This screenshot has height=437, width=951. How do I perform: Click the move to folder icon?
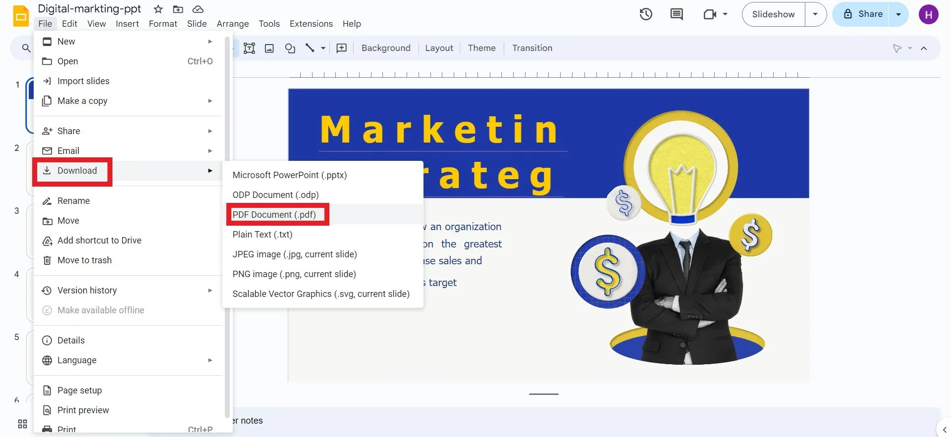click(178, 9)
